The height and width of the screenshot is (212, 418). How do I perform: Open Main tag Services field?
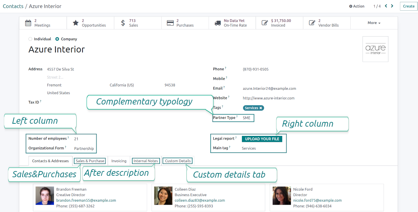click(x=249, y=148)
